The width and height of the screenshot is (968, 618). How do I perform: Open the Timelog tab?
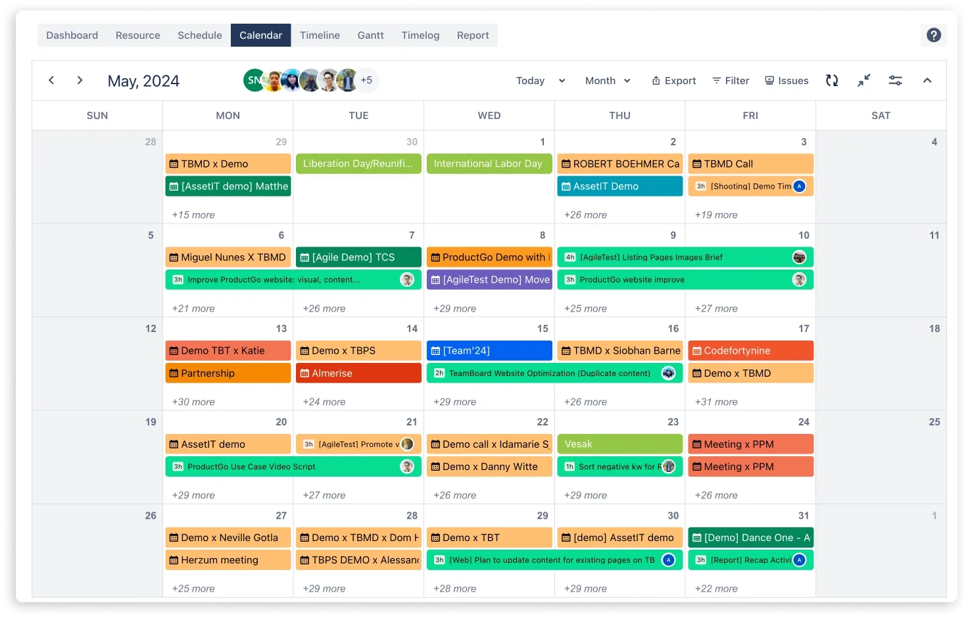420,36
